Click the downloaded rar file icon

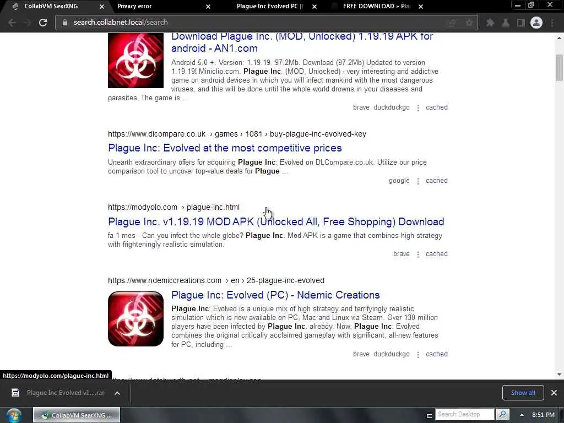pyautogui.click(x=15, y=392)
